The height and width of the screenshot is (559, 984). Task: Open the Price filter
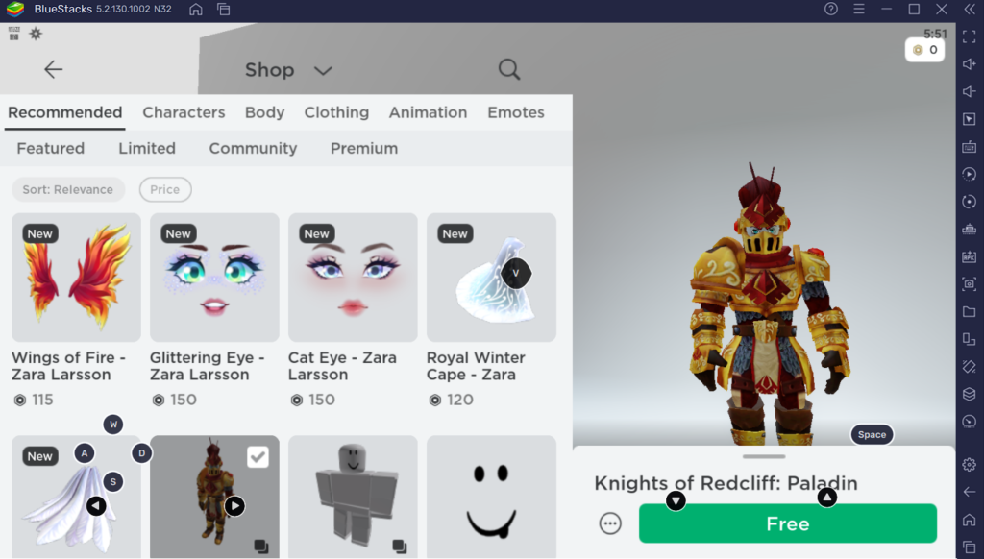pos(164,189)
